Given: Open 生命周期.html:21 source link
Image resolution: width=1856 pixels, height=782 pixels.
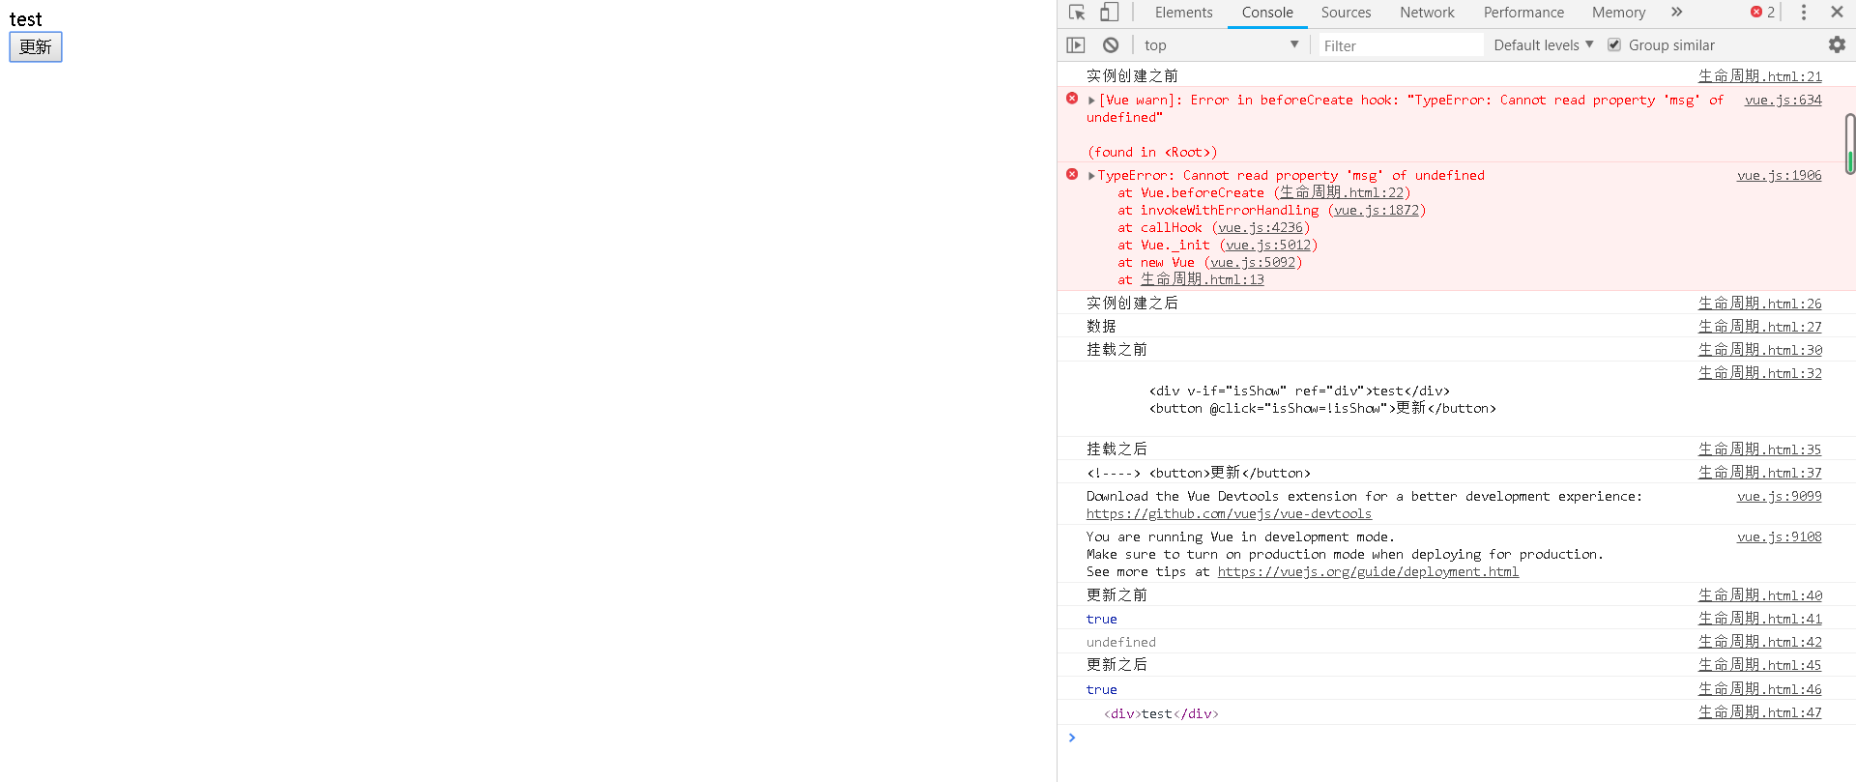Looking at the screenshot, I should tap(1759, 76).
